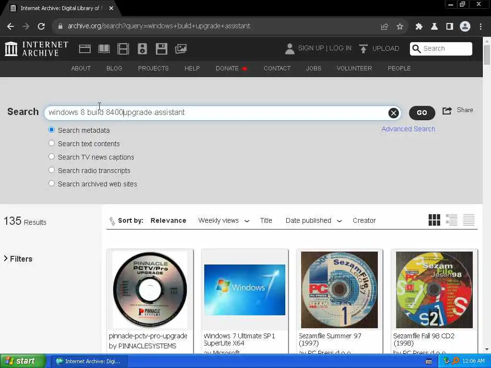Click the magnifier icon in header search
491x368 pixels.
[x=416, y=48]
